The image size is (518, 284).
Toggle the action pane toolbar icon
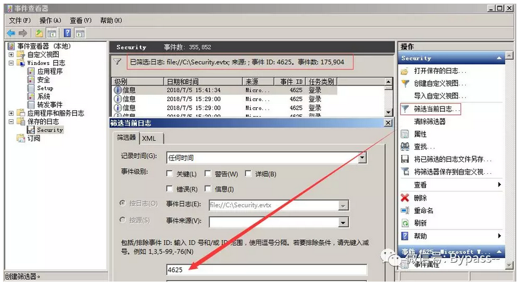79,33
